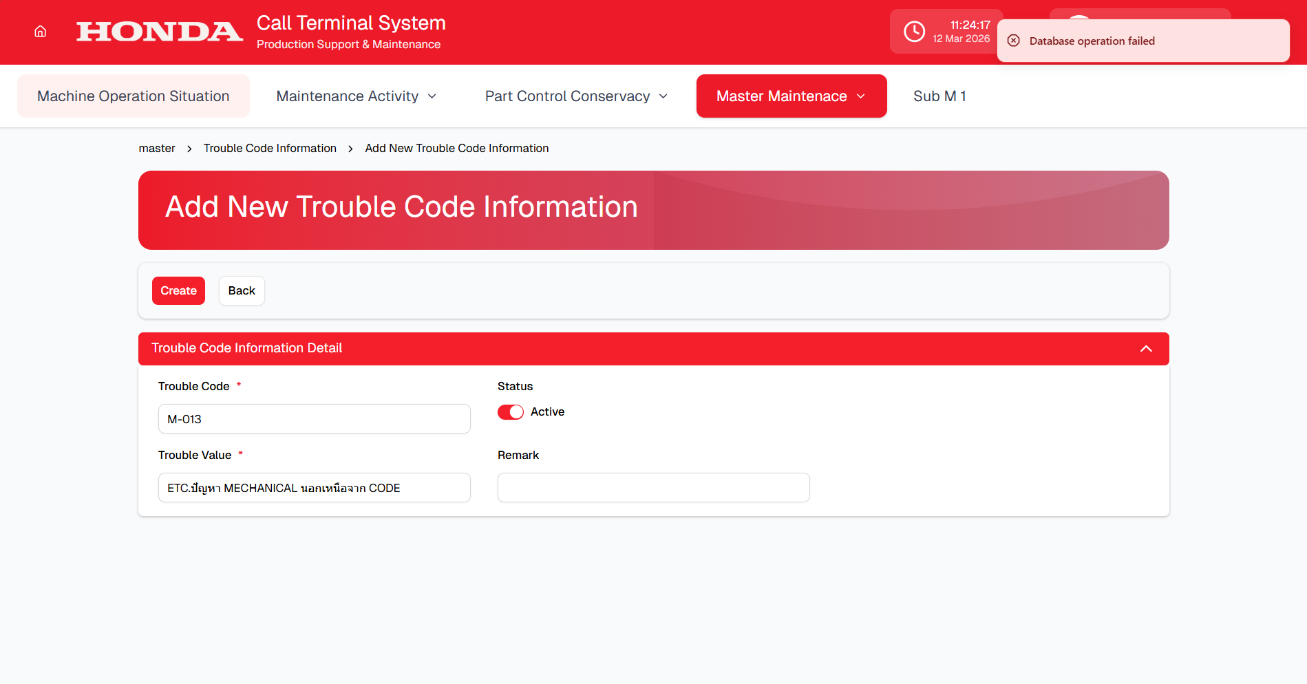Select the Sub M 1 menu item
The height and width of the screenshot is (684, 1307).
pyautogui.click(x=939, y=96)
